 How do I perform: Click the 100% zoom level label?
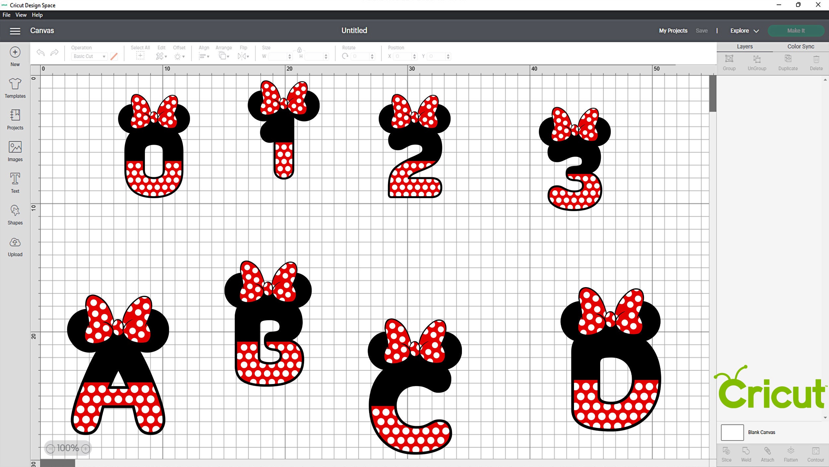tap(68, 448)
